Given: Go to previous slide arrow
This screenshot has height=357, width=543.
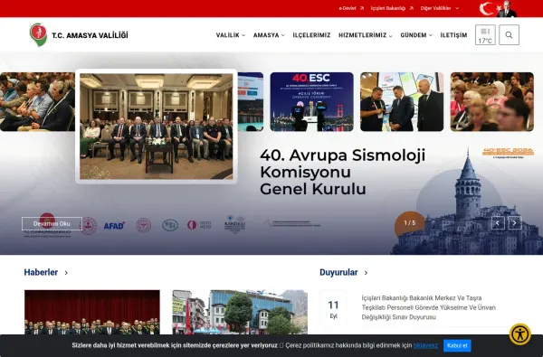Looking at the screenshot, I should point(498,223).
